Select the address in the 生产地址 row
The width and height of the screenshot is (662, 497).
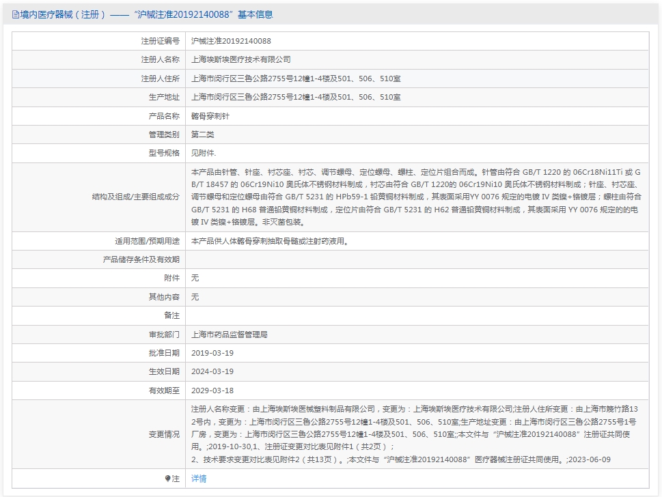click(296, 97)
